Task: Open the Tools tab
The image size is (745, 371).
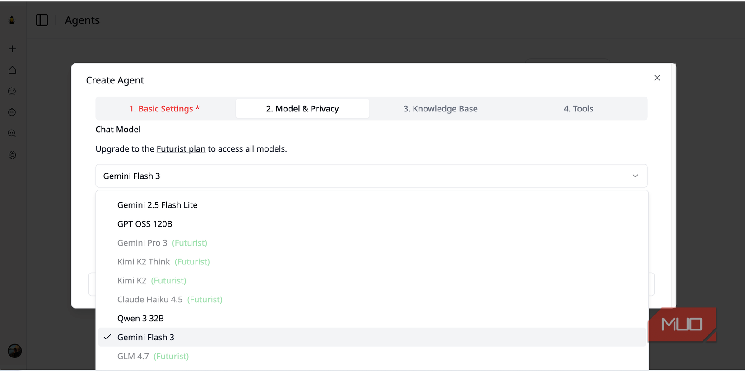Action: pos(578,109)
